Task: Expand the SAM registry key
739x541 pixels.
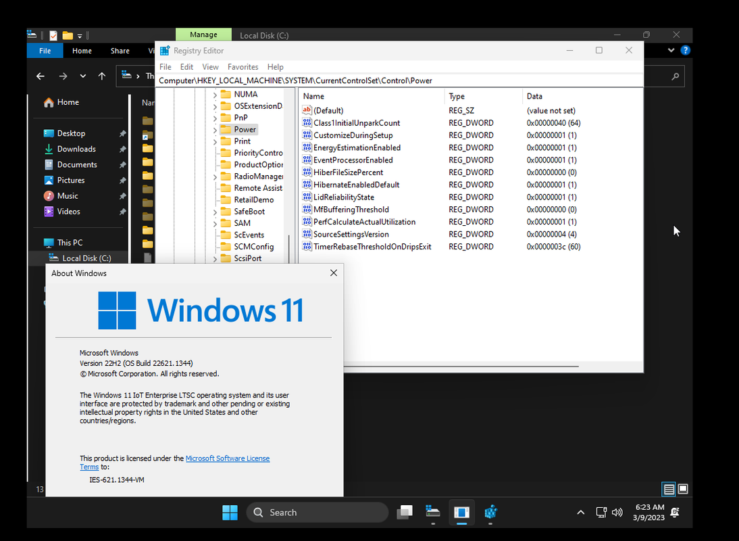Action: (x=215, y=223)
